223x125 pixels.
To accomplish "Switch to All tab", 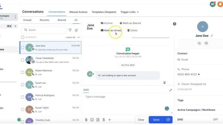I will (x=76, y=20).
